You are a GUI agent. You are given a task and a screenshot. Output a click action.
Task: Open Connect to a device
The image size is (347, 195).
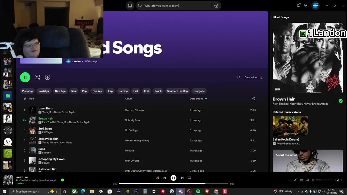click(x=307, y=180)
